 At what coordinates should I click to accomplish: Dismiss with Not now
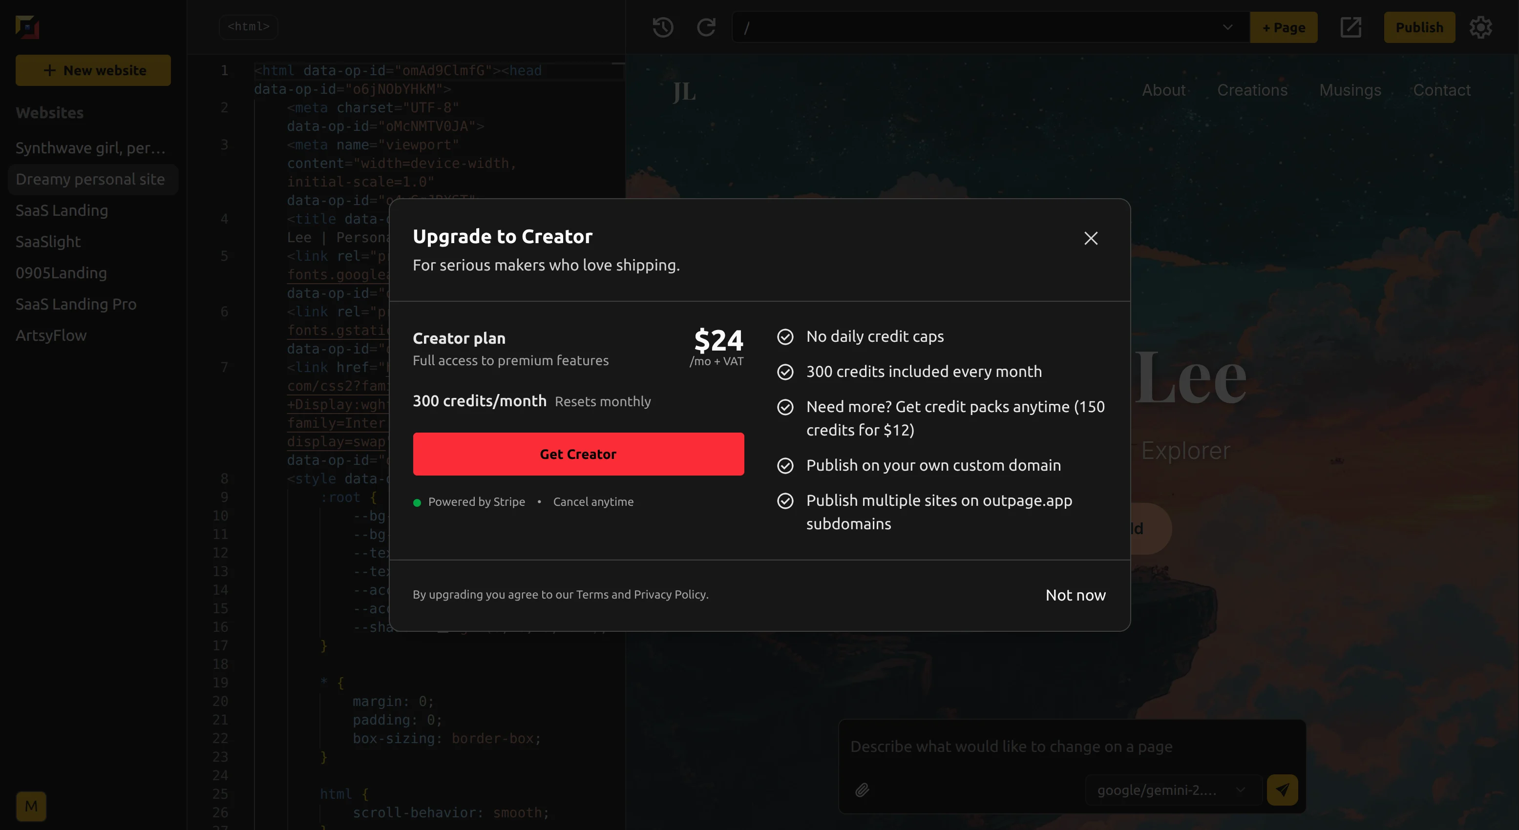[1075, 595]
